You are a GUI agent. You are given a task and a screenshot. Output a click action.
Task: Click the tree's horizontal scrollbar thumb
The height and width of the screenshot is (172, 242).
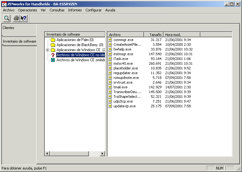69,154
